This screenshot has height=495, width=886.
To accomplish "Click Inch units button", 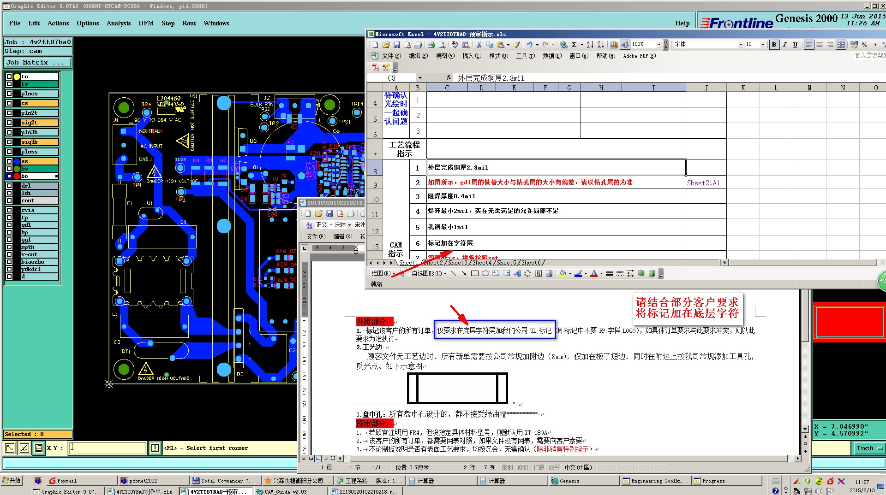I will pyautogui.click(x=869, y=448).
